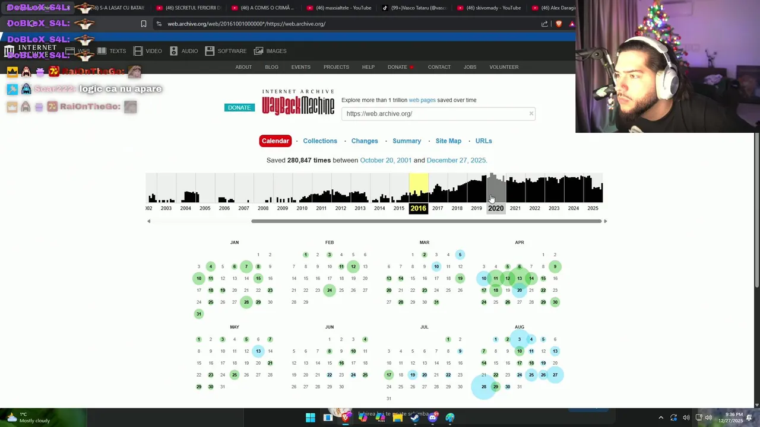
Task: Open the Calendar view tab
Action: tap(275, 141)
